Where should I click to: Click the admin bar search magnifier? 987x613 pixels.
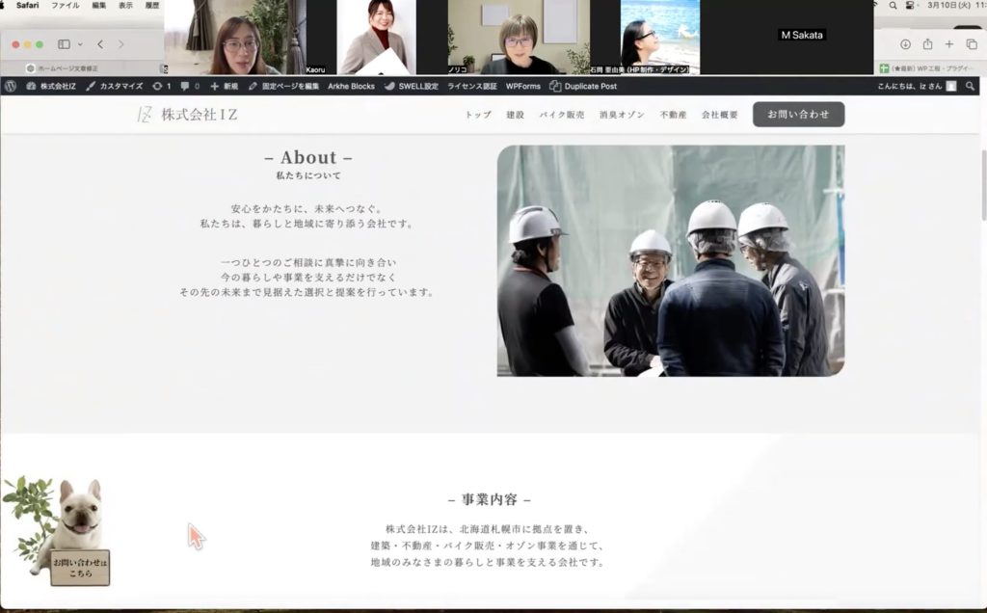971,86
